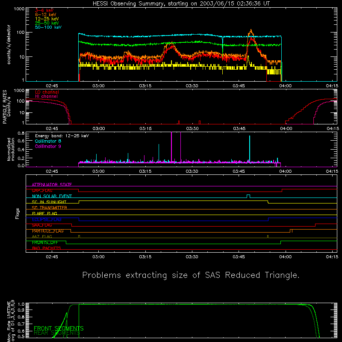The image size is (342, 342).
Task: Click the Flags axis label
Action: pos(18,213)
